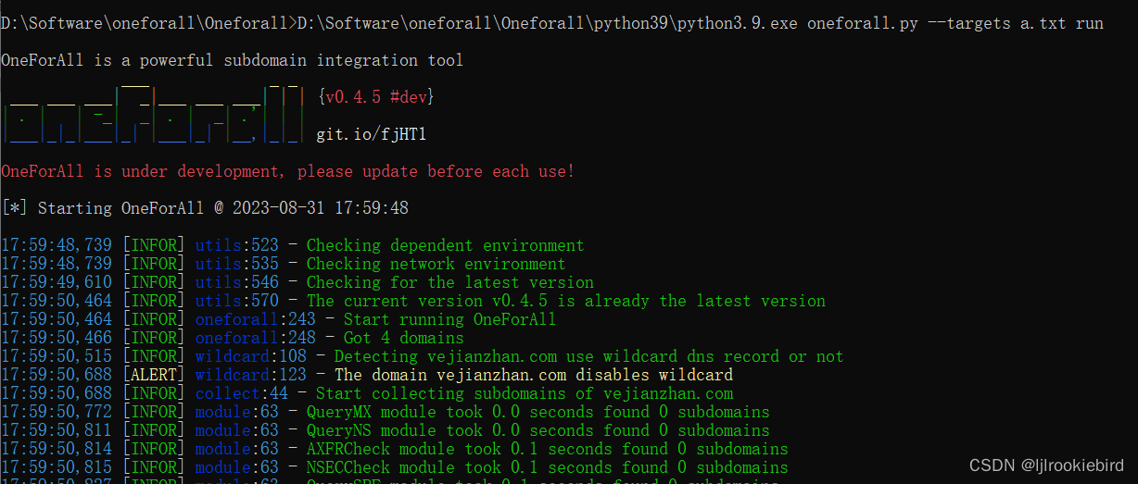
Task: Click the 'Checking dependent environment' log line
Action: point(293,245)
